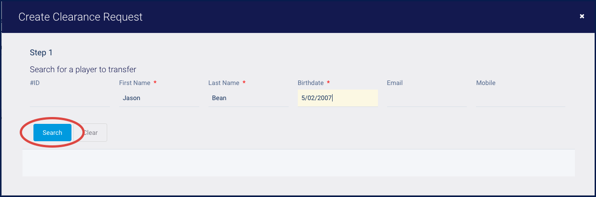Select the Last Name field containing Bean
This screenshot has height=197, width=596.
(x=248, y=98)
